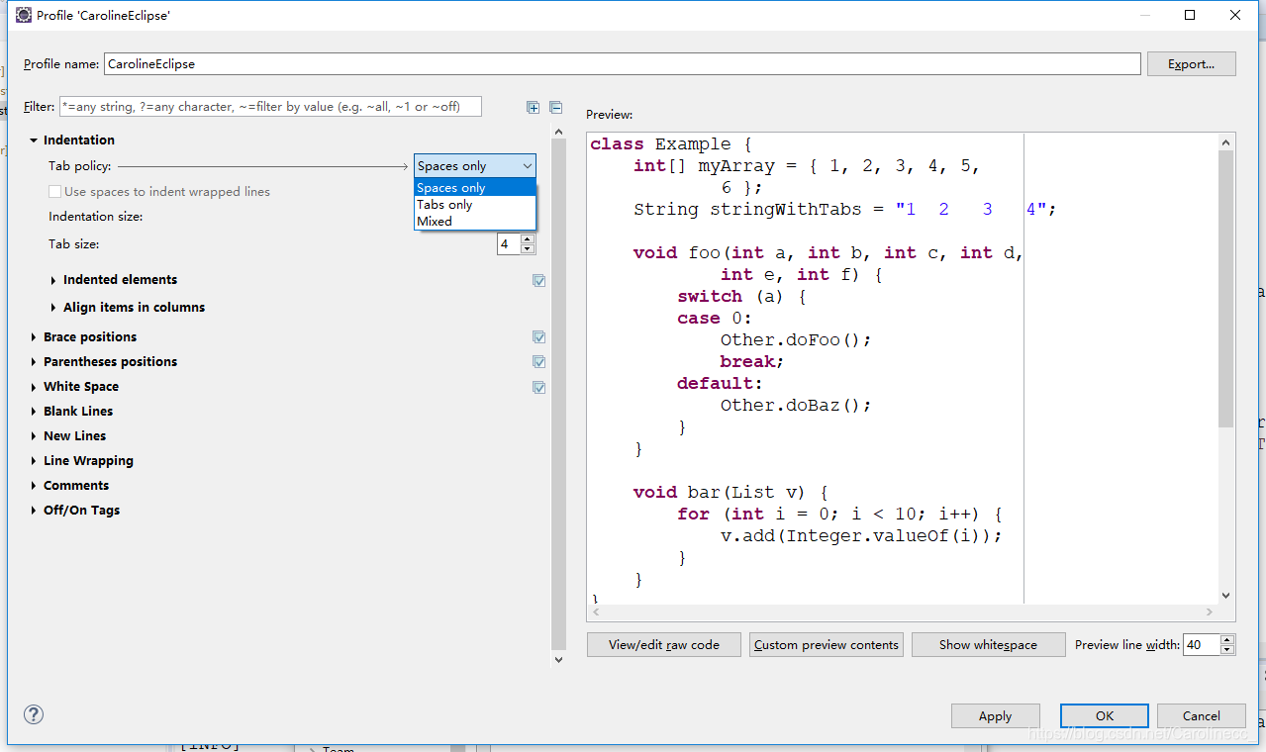This screenshot has width=1266, height=752.
Task: Toggle Use spaces to indent wrapped lines
Action: [x=55, y=192]
